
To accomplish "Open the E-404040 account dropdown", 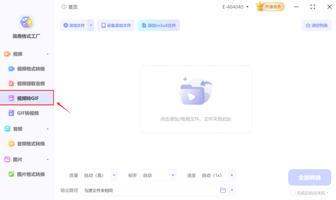I will [x=236, y=7].
